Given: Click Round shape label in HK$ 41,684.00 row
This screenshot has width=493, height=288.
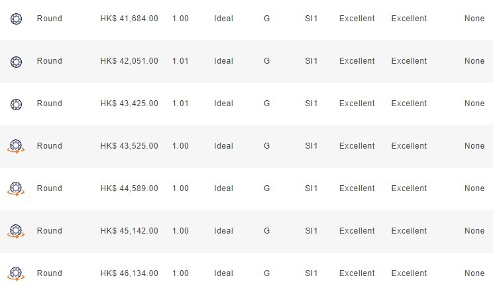Looking at the screenshot, I should click(x=49, y=19).
